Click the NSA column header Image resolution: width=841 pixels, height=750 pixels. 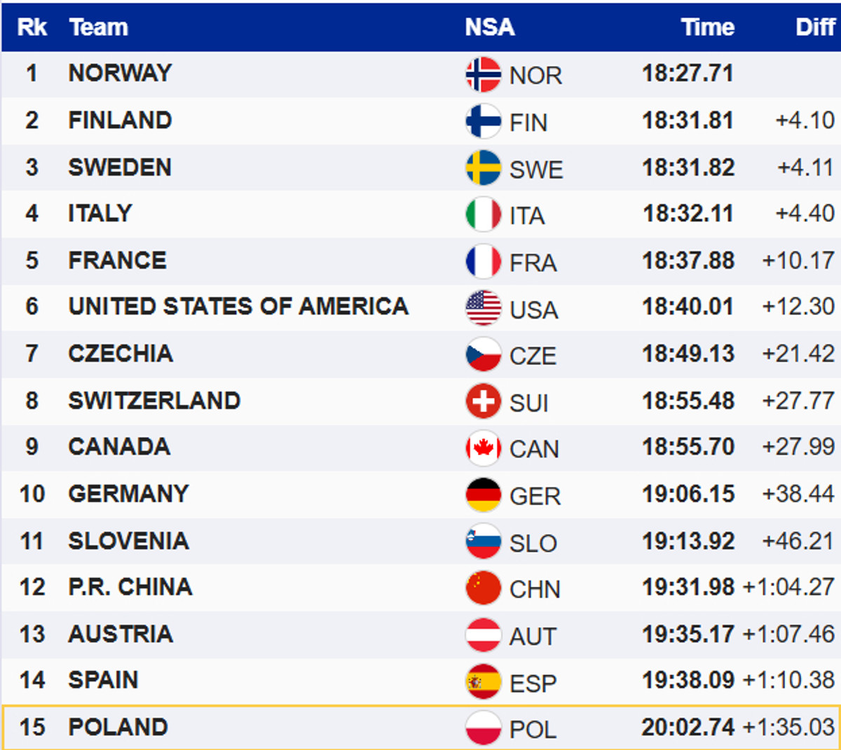[490, 27]
